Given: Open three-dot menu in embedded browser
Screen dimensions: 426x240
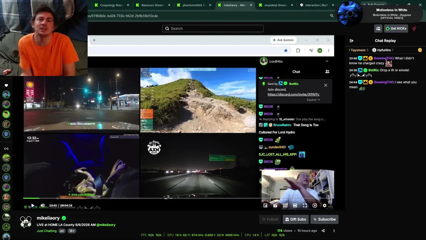Looking at the screenshot, I should point(328,50).
